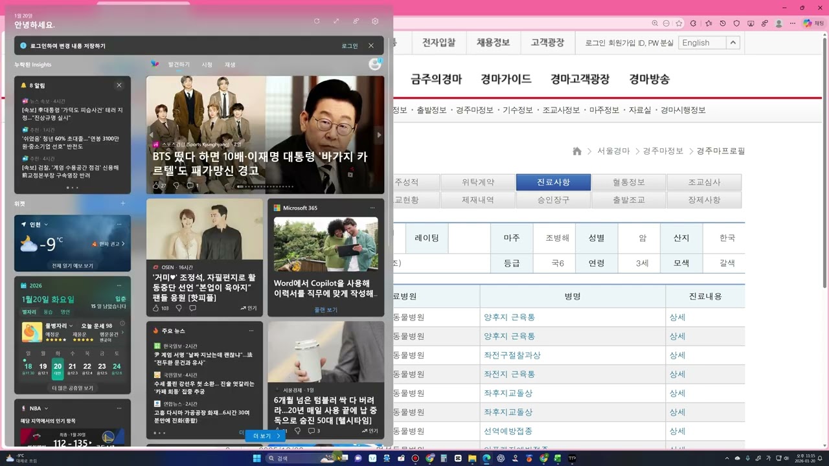Open 거미 조정석 OSEN article card
The width and height of the screenshot is (829, 466).
205,257
